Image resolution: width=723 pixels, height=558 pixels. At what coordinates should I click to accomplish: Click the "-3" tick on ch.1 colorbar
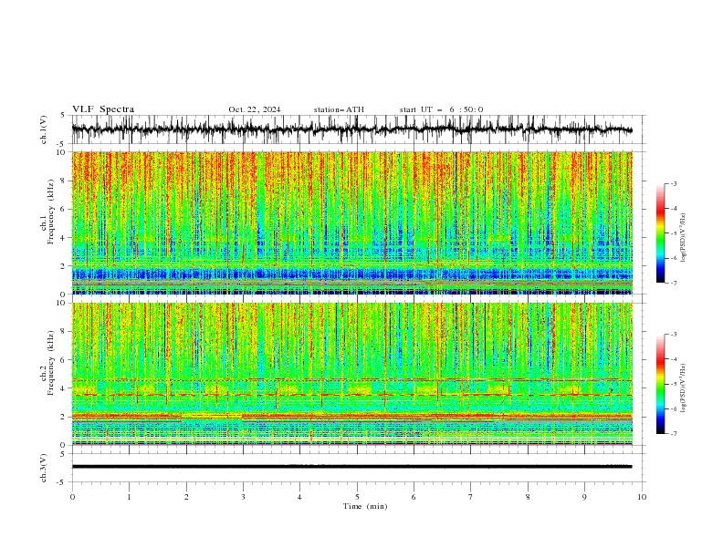pos(674,183)
